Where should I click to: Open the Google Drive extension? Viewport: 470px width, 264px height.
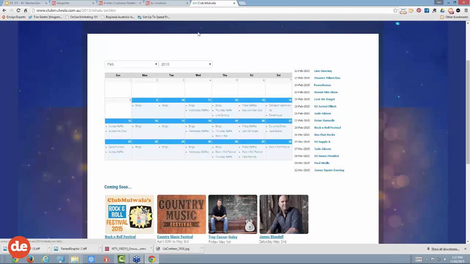coord(442,10)
